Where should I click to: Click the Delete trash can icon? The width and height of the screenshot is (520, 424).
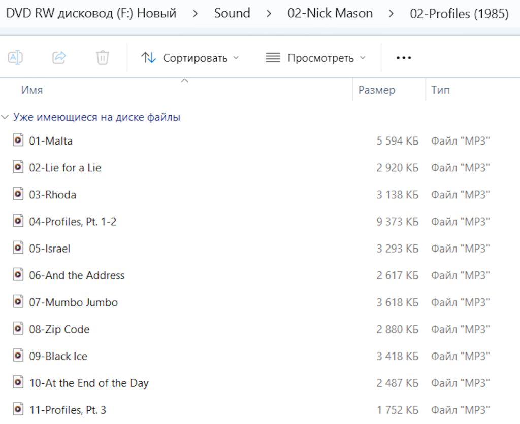103,58
